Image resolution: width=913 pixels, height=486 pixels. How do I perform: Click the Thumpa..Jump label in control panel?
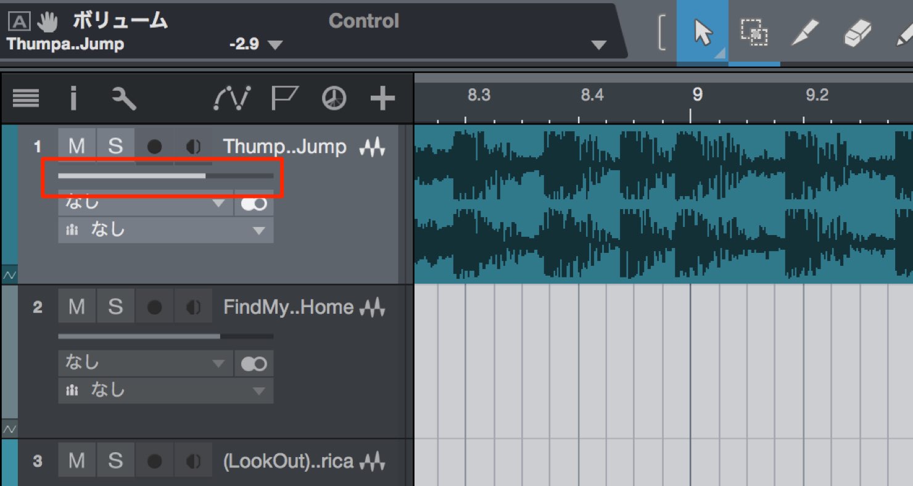(x=65, y=44)
